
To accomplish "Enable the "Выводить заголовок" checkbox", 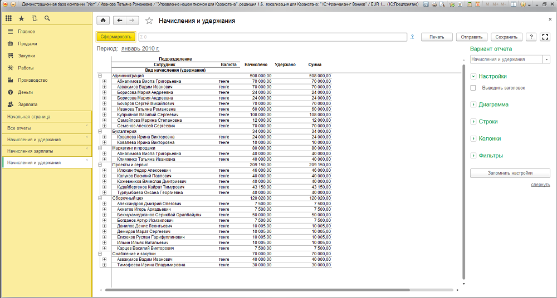I will pos(473,88).
